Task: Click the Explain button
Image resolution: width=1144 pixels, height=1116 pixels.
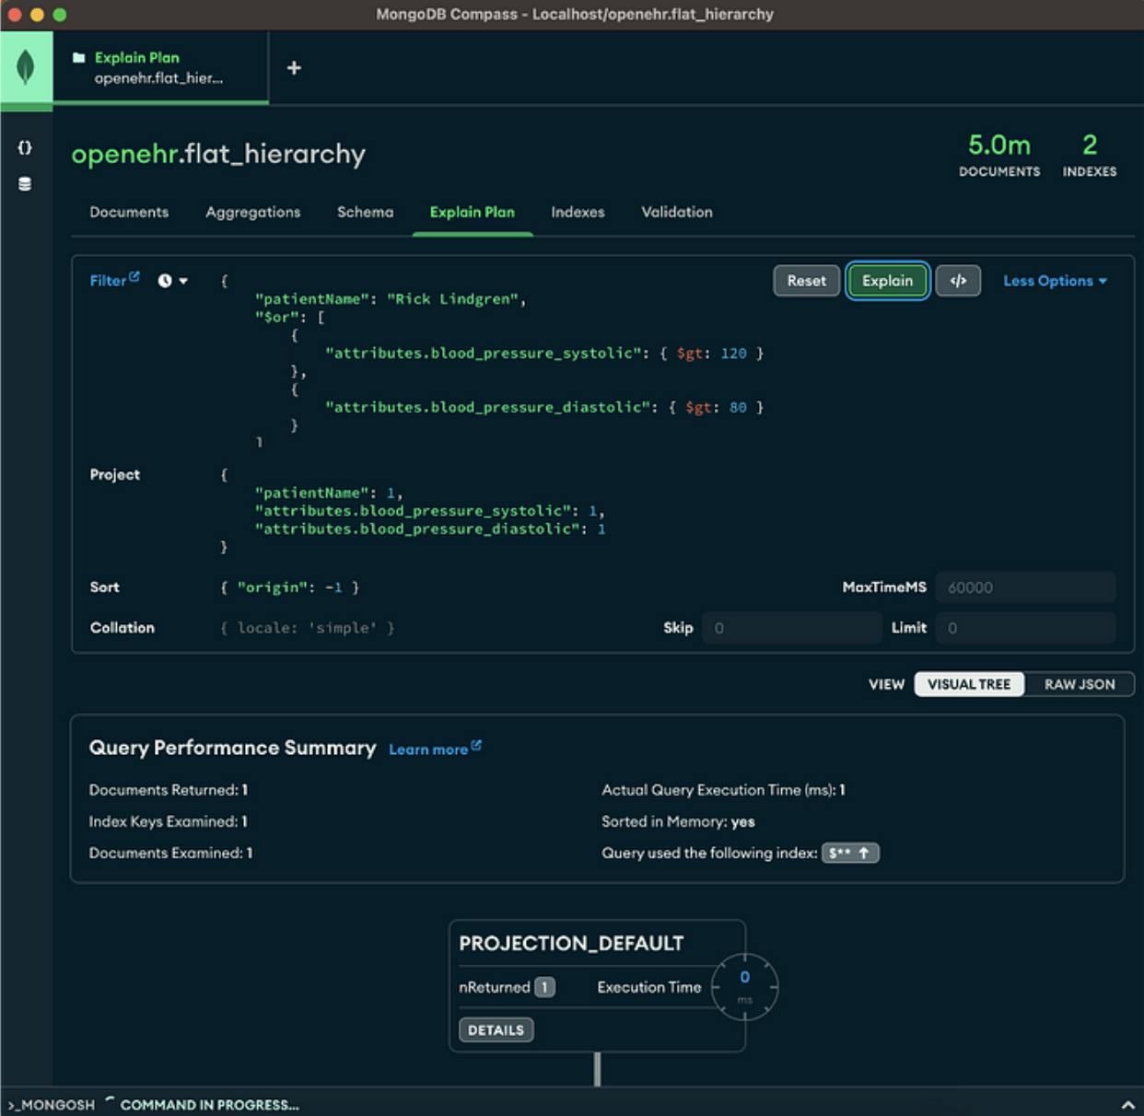Action: click(887, 281)
